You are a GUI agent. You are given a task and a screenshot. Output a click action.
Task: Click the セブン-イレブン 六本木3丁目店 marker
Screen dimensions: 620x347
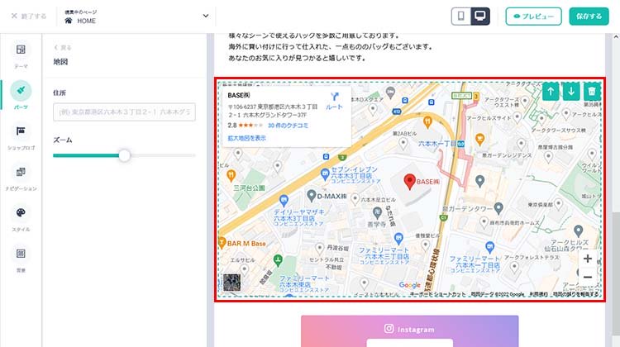[325, 173]
